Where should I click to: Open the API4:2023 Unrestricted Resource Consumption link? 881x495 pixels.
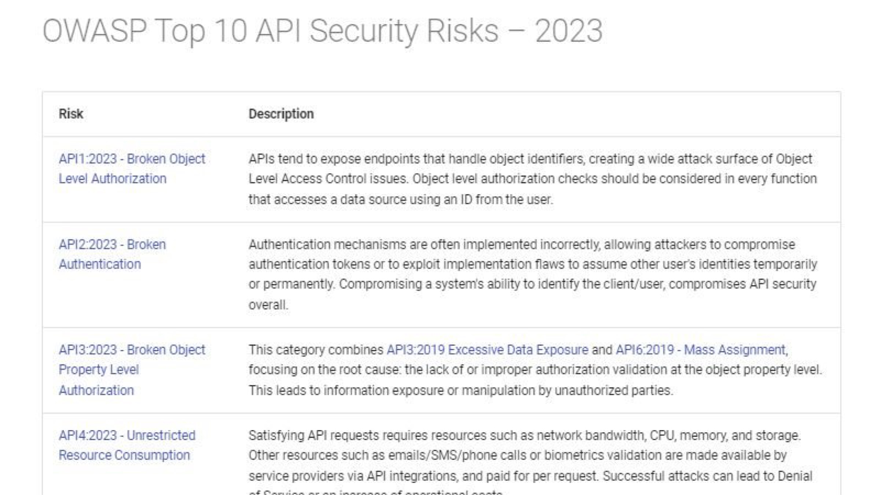(x=127, y=445)
